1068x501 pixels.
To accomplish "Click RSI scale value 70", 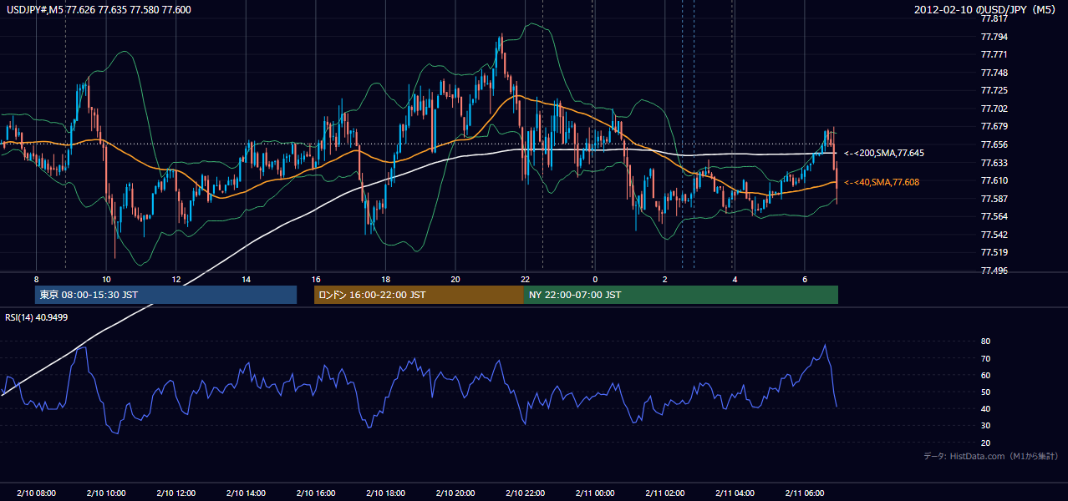I will pos(986,358).
